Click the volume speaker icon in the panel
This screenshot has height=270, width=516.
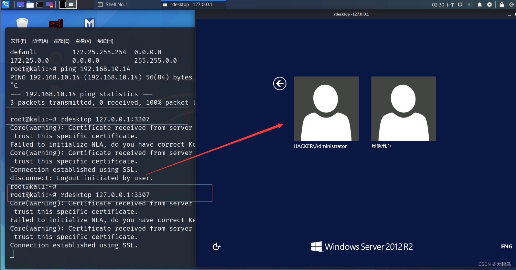click(x=470, y=5)
